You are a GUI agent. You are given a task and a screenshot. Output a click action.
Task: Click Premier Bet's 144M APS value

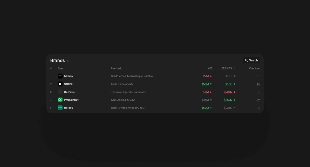pyautogui.click(x=206, y=100)
